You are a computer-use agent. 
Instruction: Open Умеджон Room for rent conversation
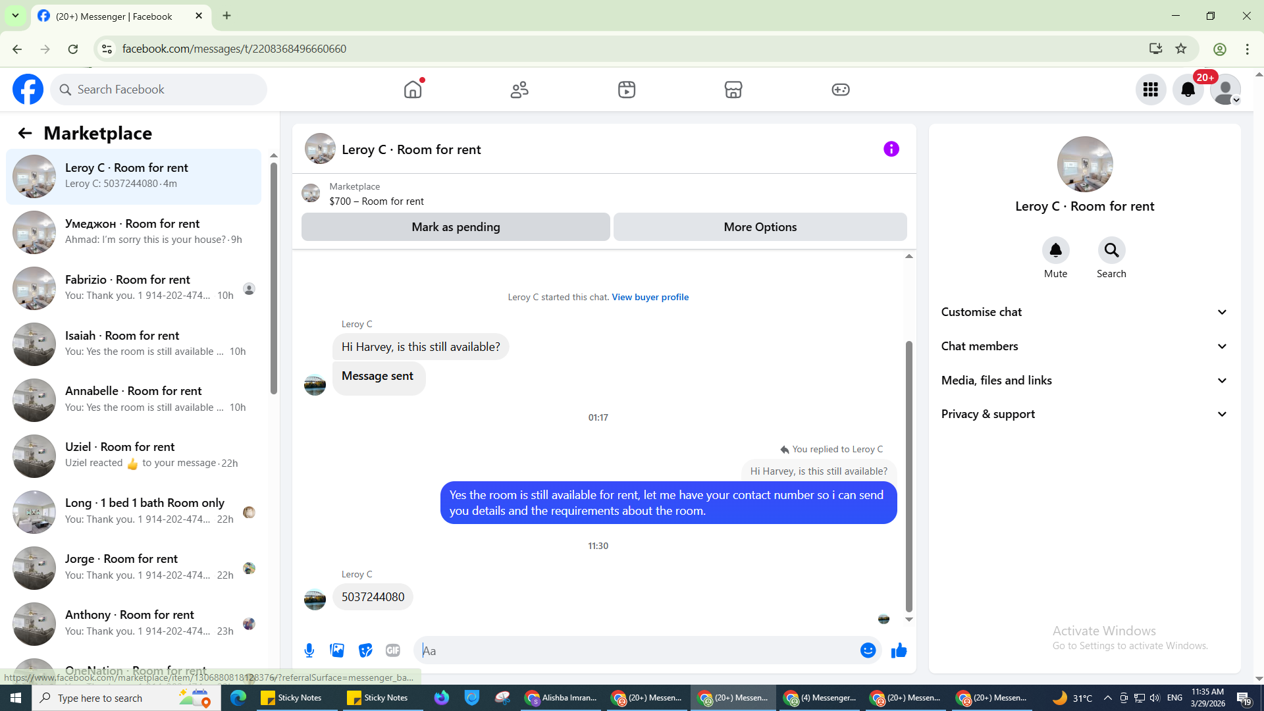[134, 232]
